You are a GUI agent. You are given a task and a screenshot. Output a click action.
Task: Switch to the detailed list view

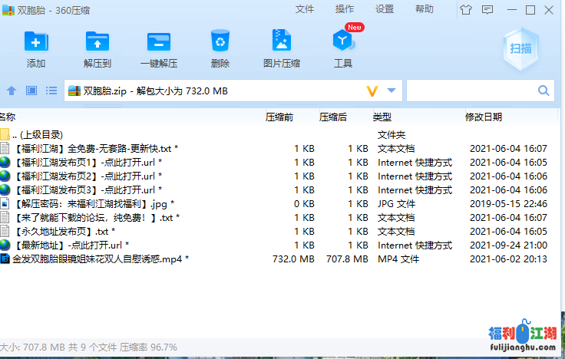click(51, 91)
